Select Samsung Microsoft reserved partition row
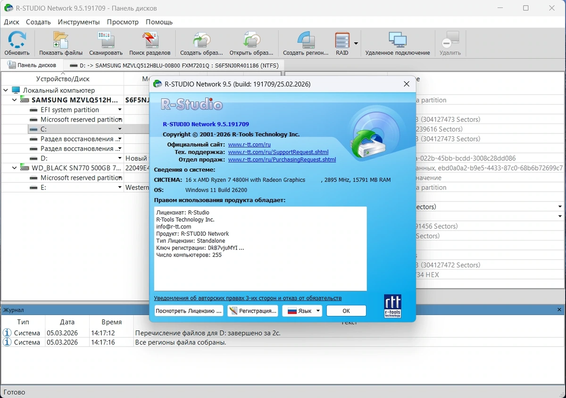This screenshot has width=566, height=398. pyautogui.click(x=75, y=119)
